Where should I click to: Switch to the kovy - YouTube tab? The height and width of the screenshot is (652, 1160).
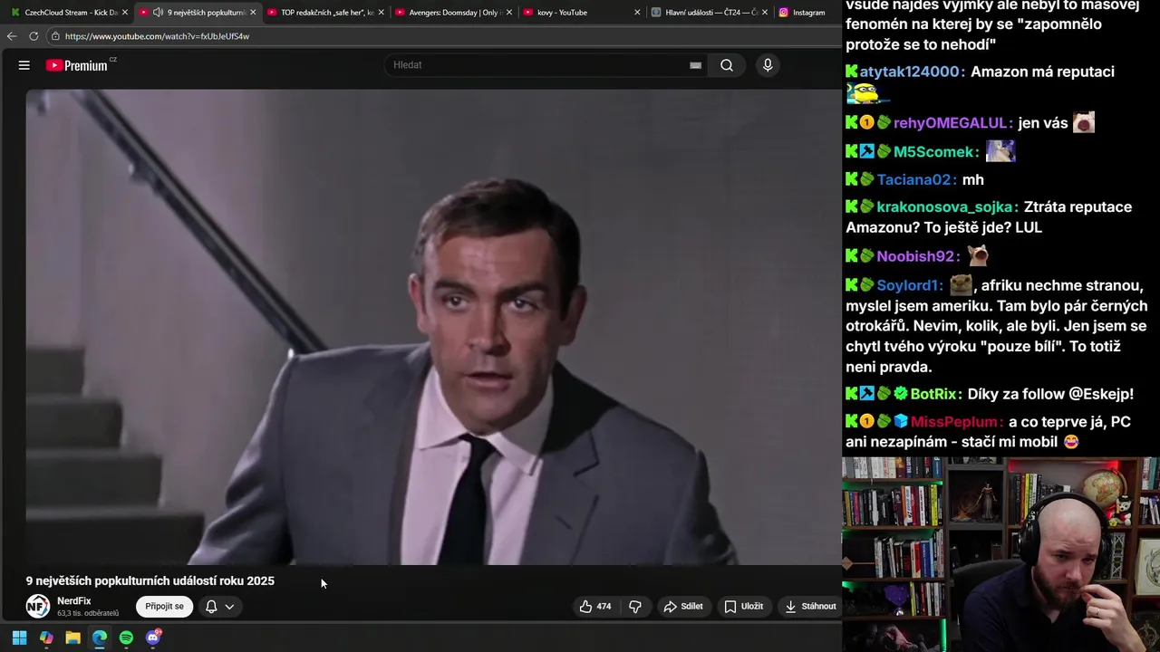(580, 13)
